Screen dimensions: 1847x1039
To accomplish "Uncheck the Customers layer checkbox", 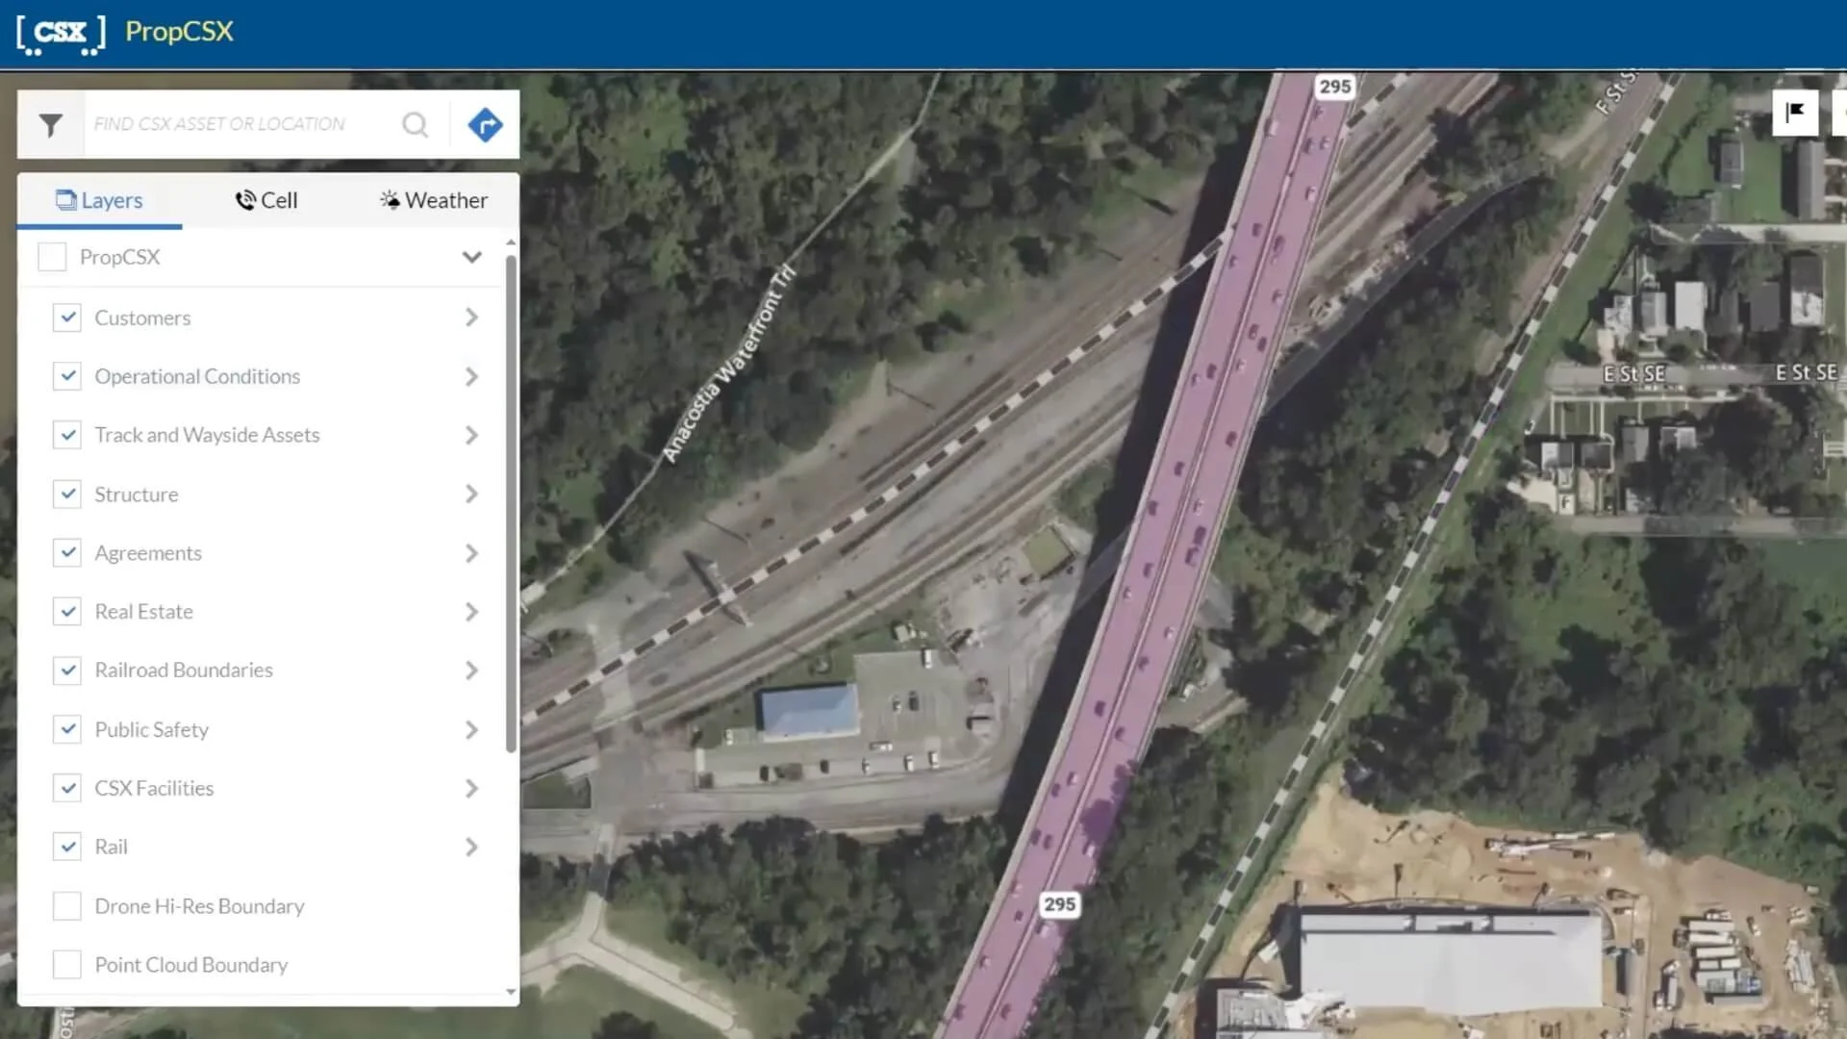I will coord(67,317).
